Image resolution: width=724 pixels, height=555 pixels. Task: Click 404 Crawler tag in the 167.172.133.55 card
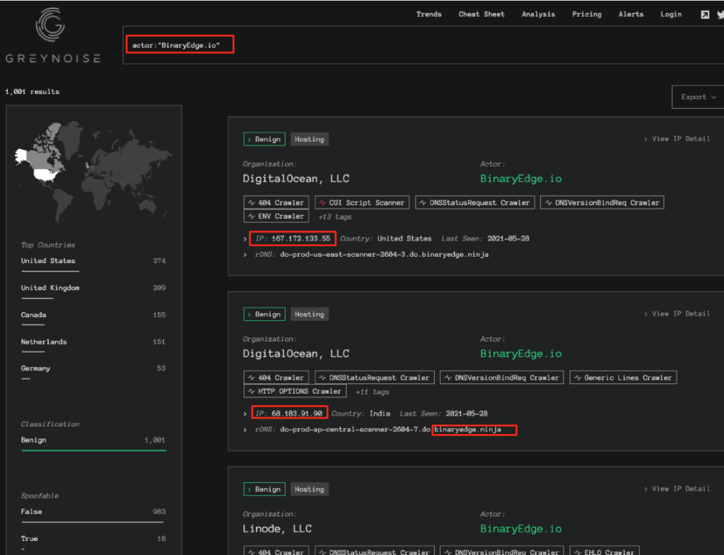point(276,203)
